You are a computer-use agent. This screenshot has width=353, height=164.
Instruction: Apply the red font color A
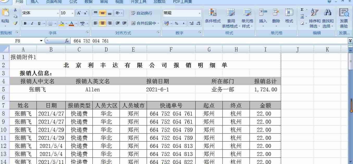[71, 23]
